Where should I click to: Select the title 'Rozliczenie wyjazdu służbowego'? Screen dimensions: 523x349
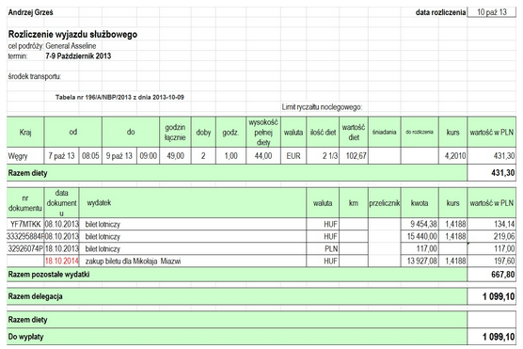click(72, 35)
